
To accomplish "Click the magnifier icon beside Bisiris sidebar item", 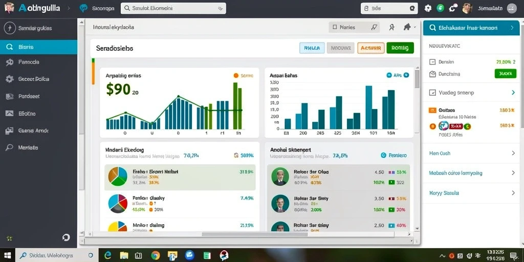I will (x=9, y=47).
